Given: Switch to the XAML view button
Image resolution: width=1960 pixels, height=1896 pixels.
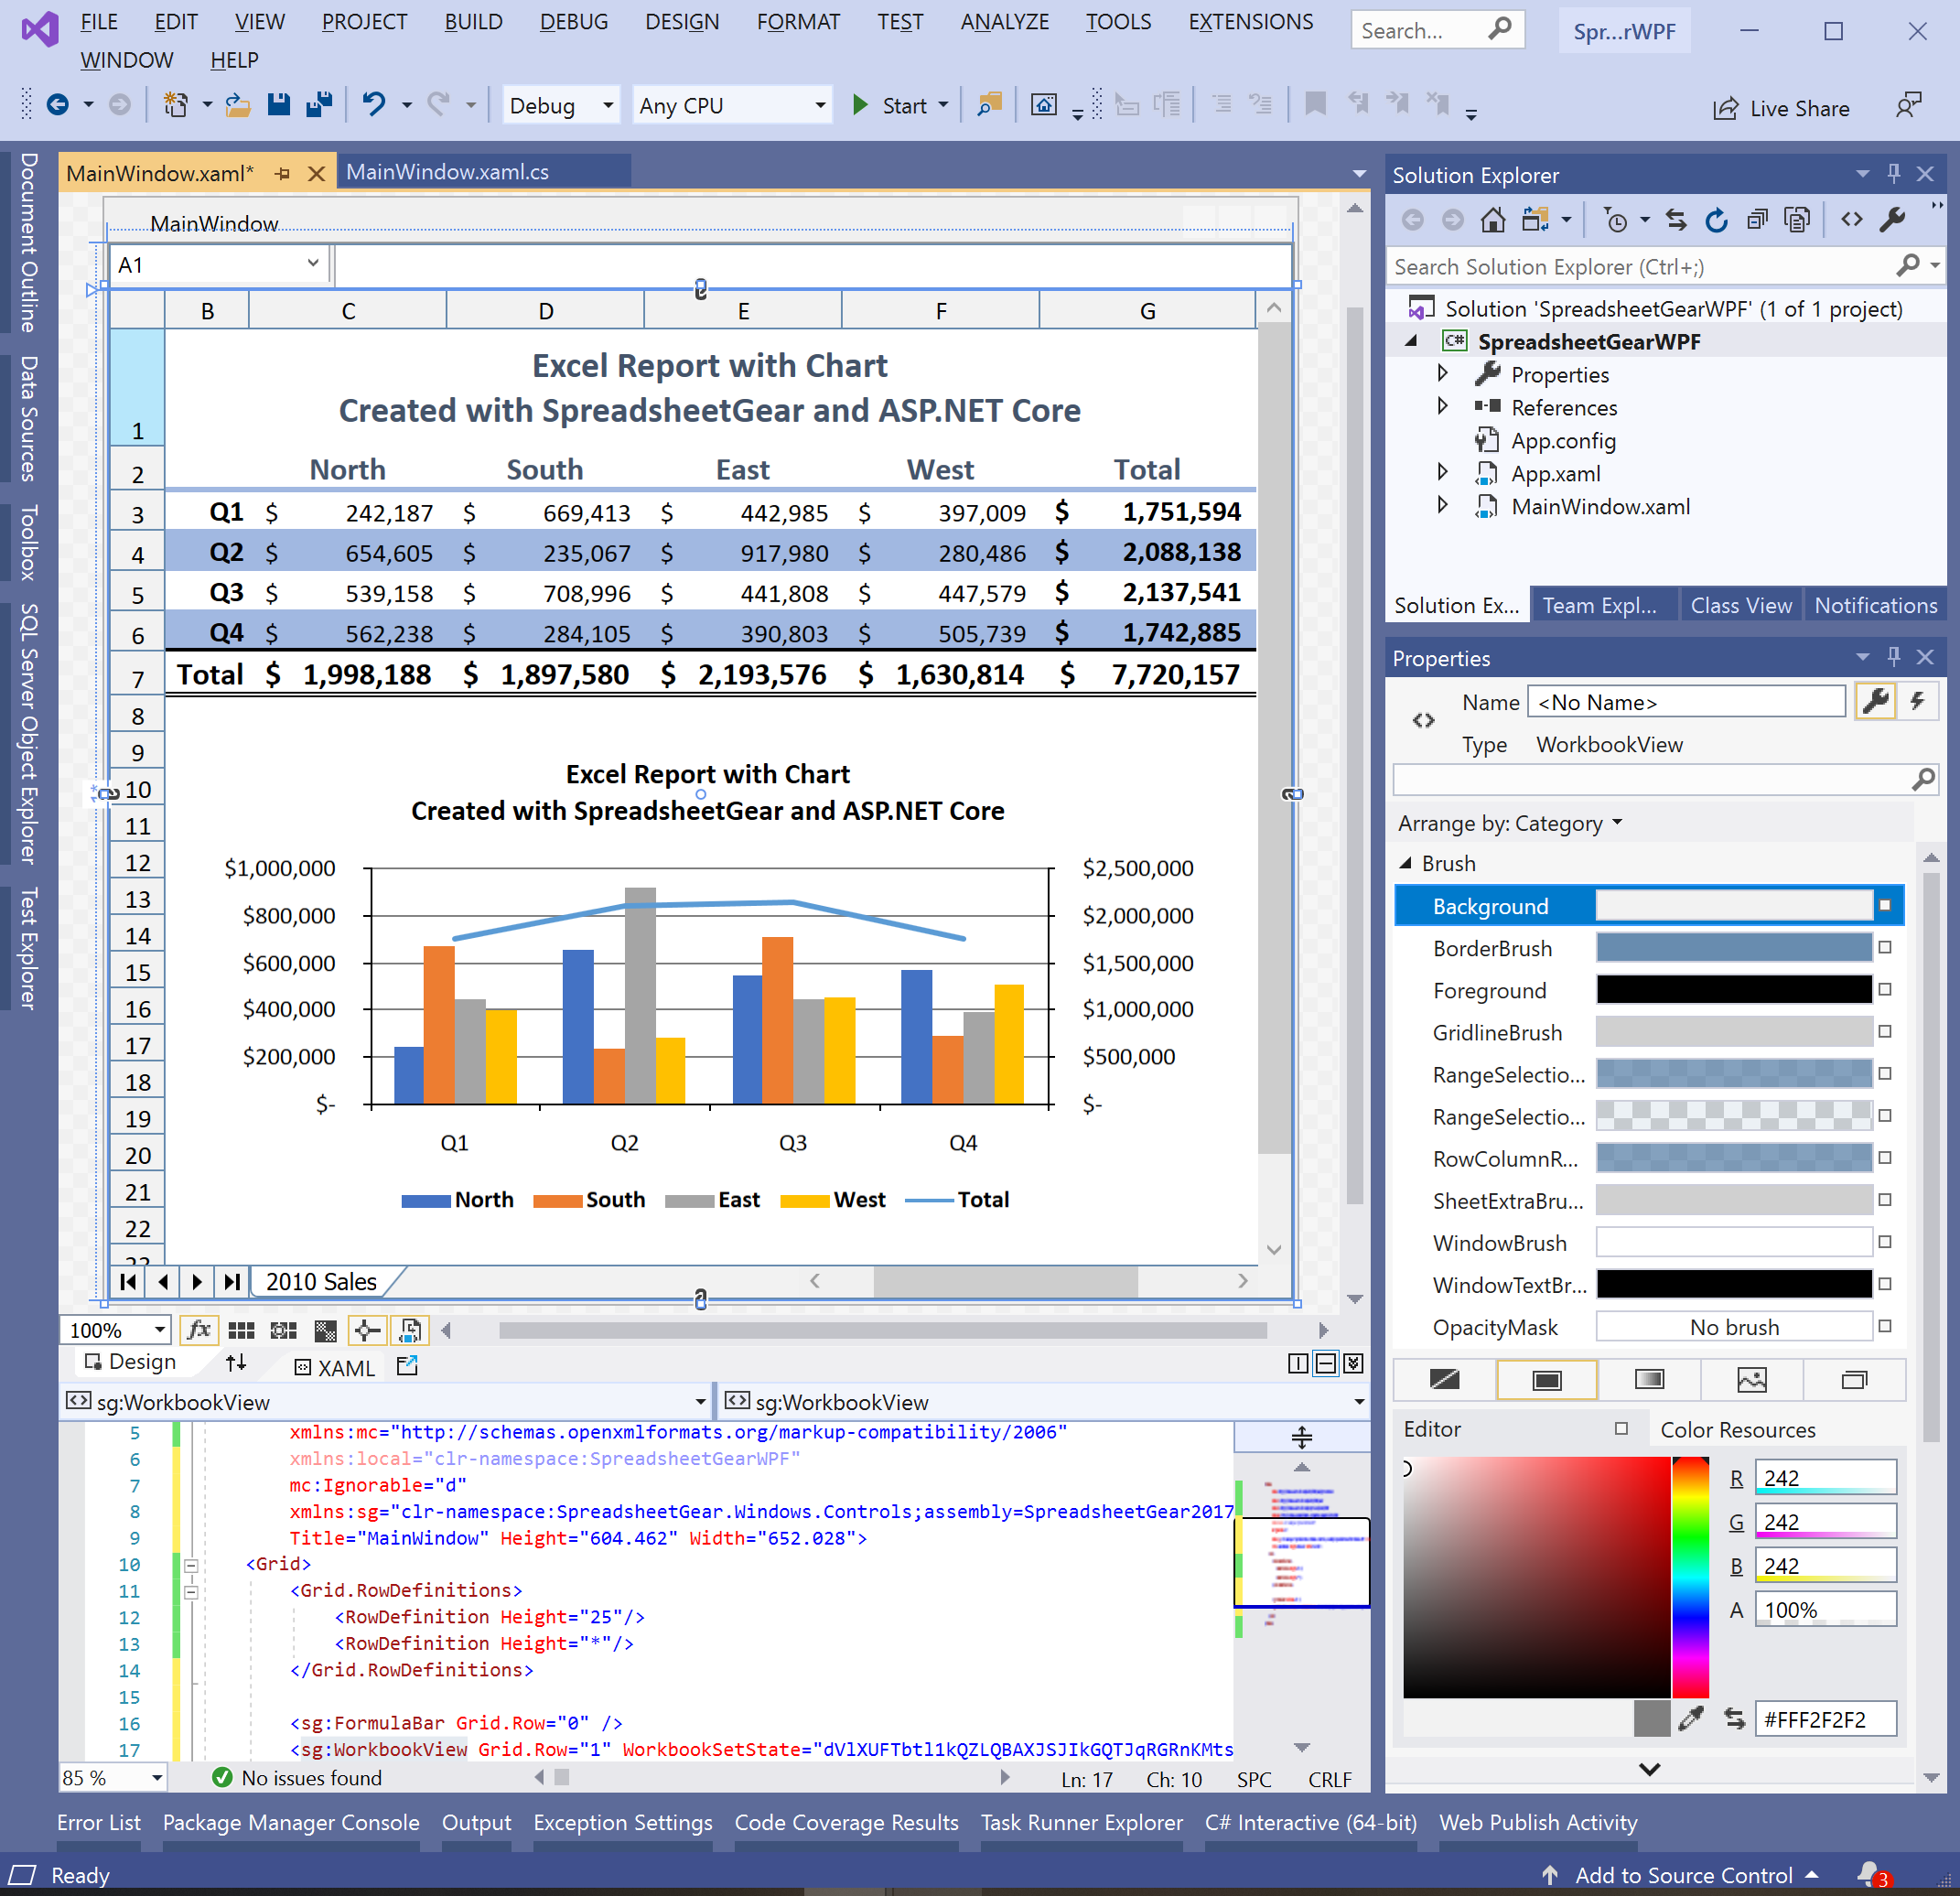Looking at the screenshot, I should coord(335,1367).
